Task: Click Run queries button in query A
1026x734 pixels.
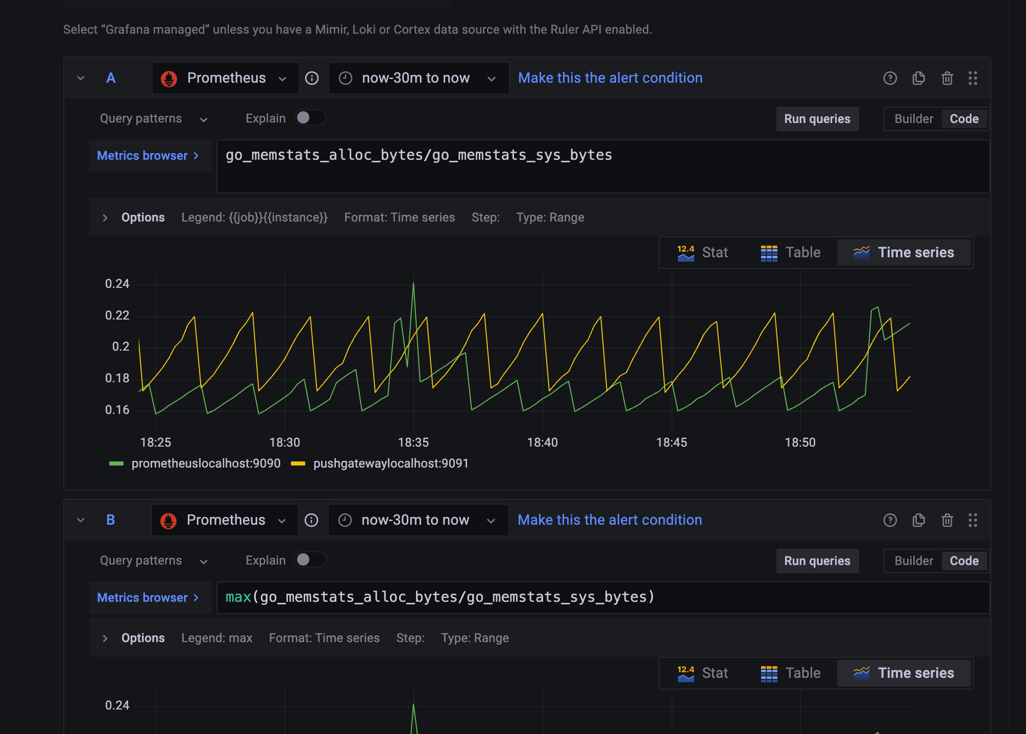Action: tap(817, 119)
